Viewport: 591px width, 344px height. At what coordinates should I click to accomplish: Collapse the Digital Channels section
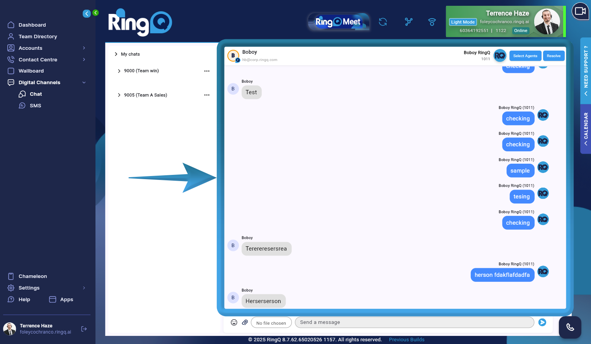pos(84,82)
